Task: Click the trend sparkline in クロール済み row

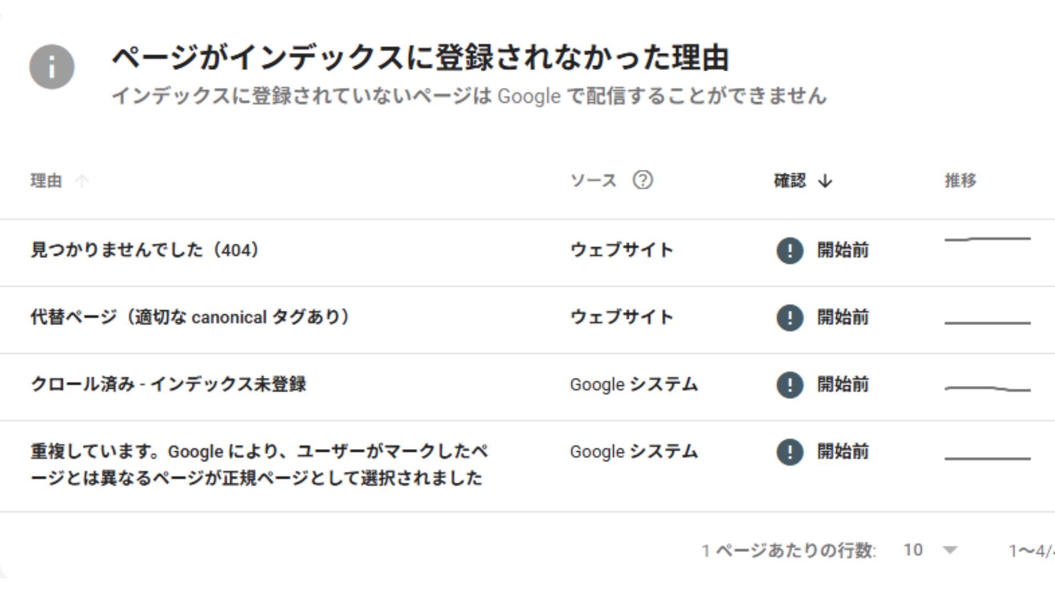Action: click(x=987, y=389)
